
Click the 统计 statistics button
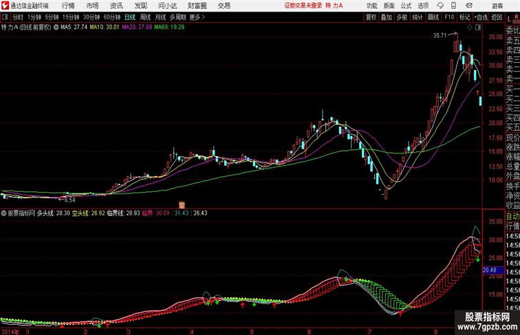click(x=418, y=17)
